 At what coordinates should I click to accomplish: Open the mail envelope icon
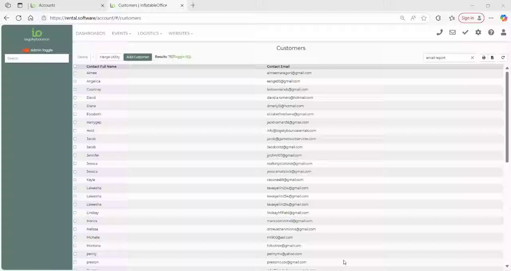click(452, 33)
